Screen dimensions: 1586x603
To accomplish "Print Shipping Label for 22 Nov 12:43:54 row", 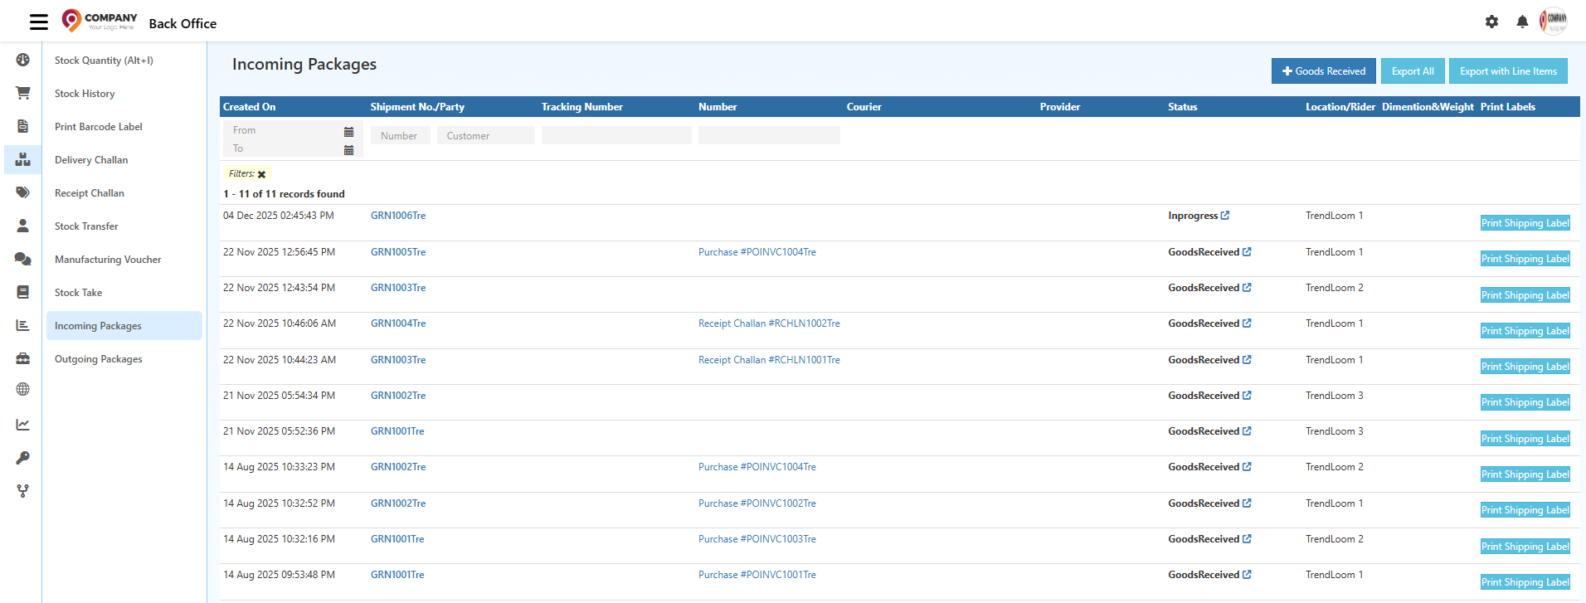I will pos(1525,295).
